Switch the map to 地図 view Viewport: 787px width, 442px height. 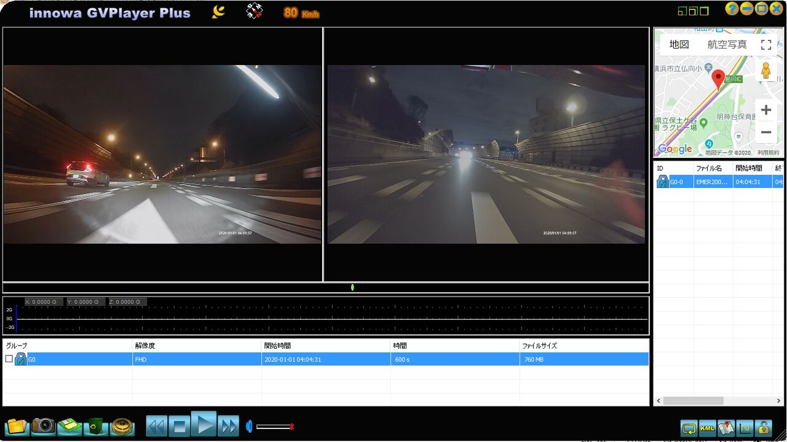tap(679, 44)
